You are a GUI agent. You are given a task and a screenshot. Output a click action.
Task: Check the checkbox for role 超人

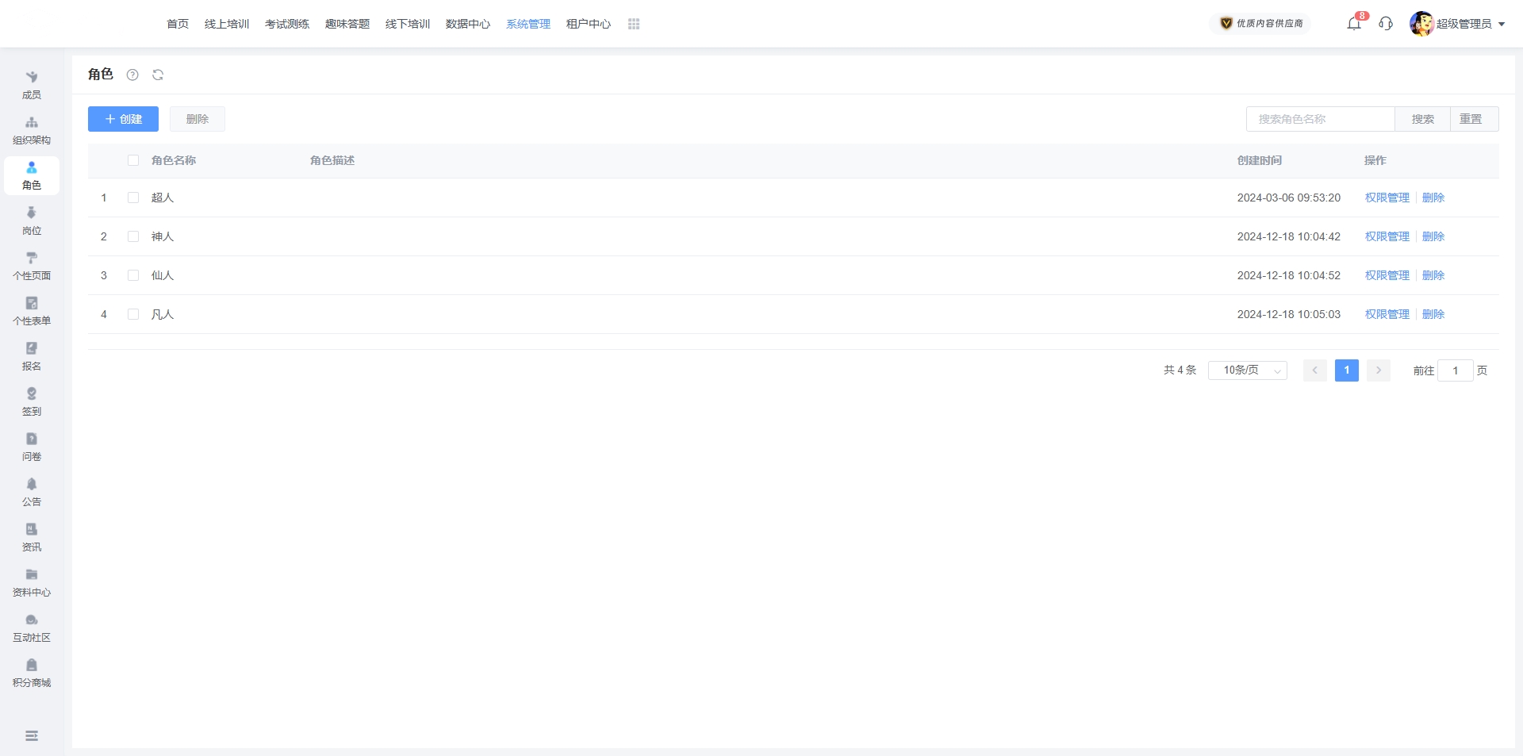[133, 198]
